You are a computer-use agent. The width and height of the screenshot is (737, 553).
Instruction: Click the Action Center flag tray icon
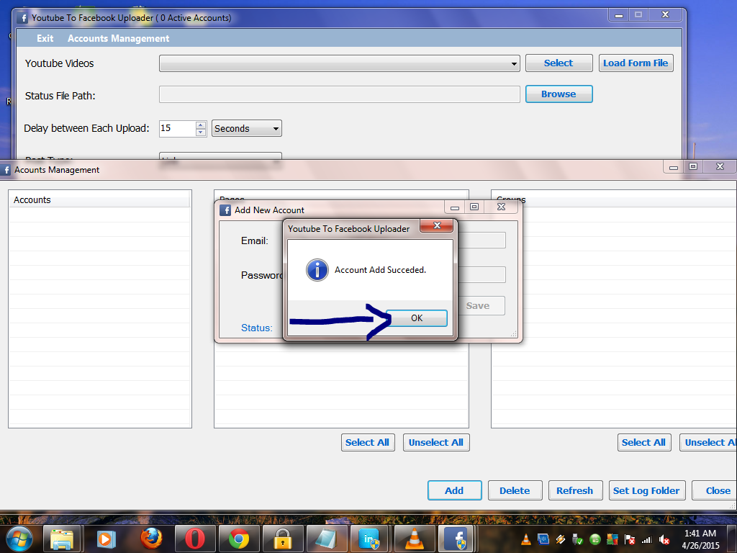pyautogui.click(x=629, y=539)
